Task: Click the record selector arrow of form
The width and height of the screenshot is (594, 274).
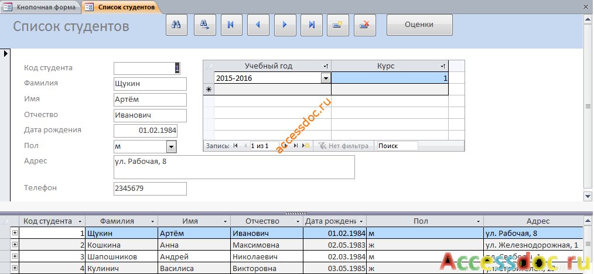Action: pos(6,54)
